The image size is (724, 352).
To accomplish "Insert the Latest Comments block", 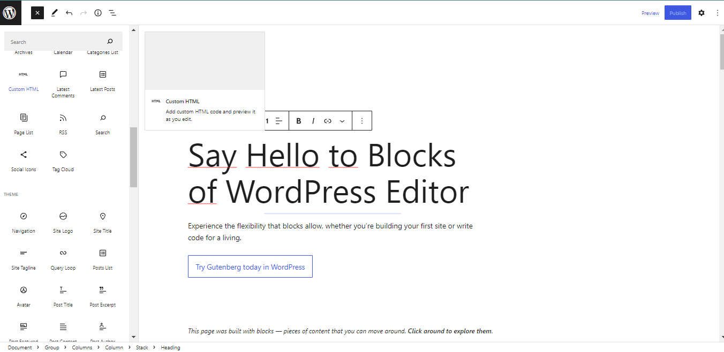I will coord(63,85).
